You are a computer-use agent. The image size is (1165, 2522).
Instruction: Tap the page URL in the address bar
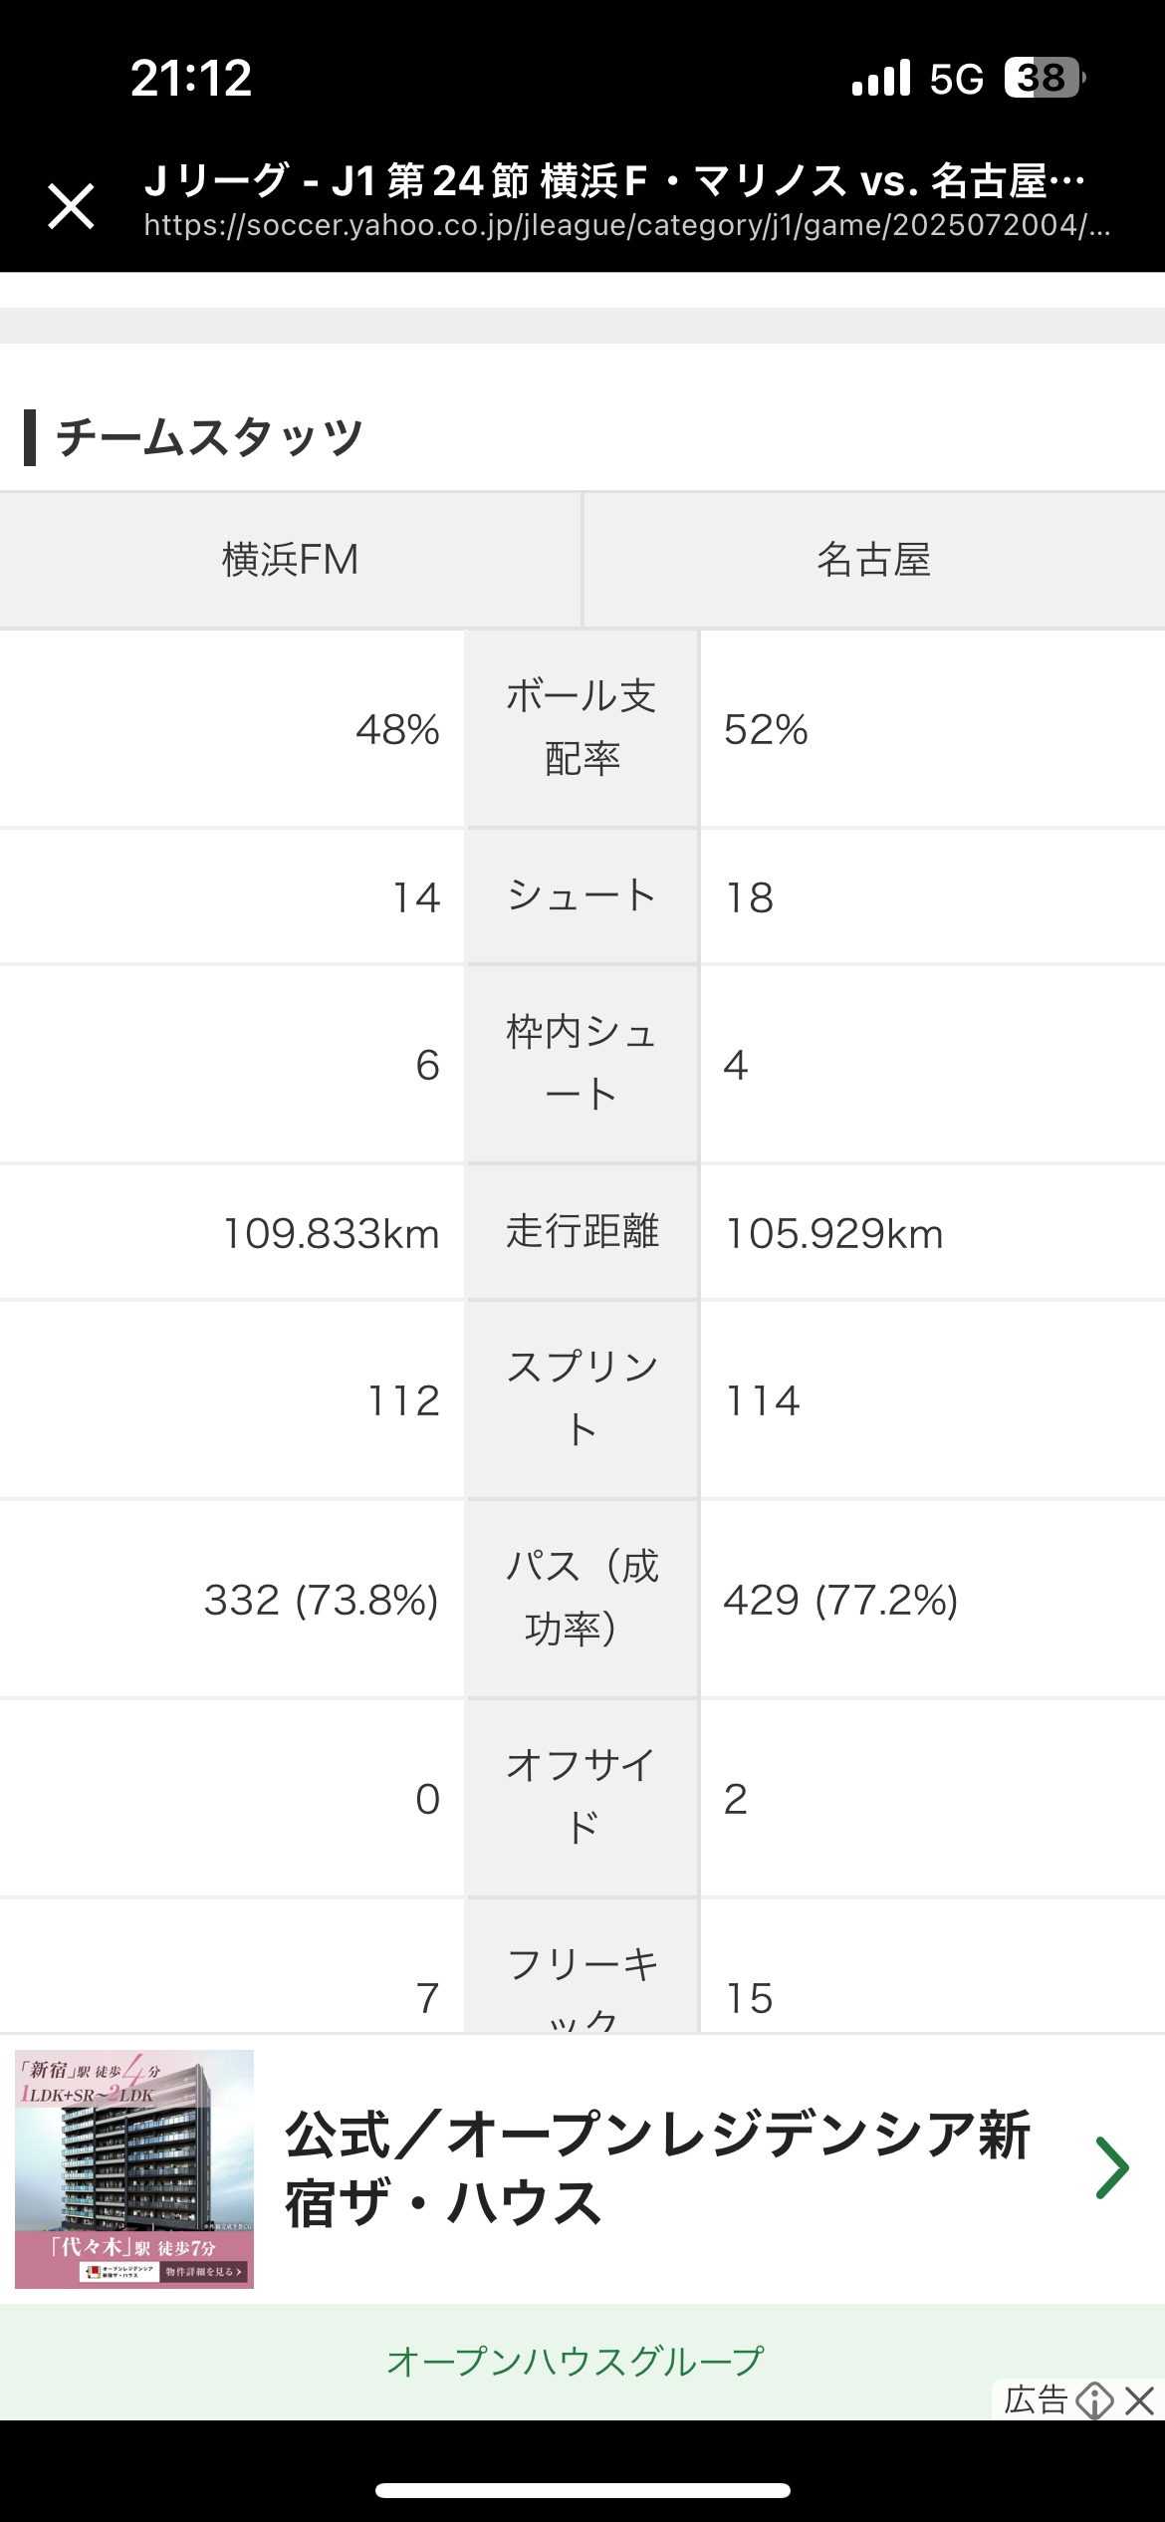(627, 225)
